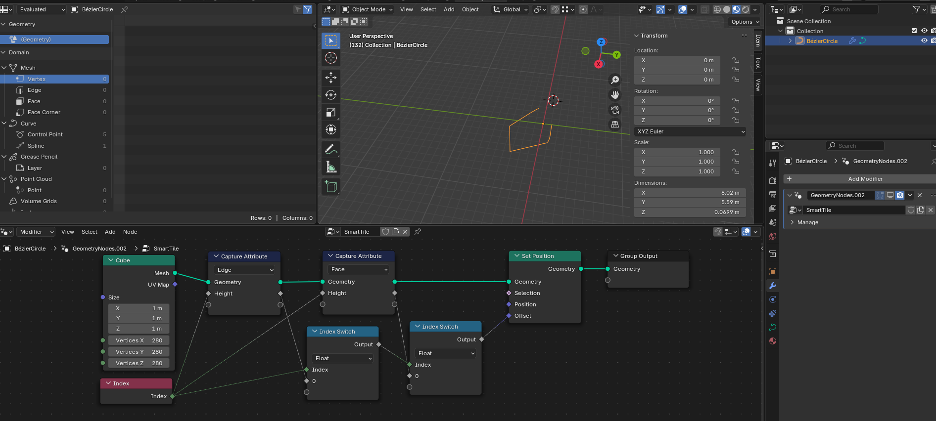Click the Scale X 1.000 field
936x421 pixels.
pyautogui.click(x=677, y=152)
